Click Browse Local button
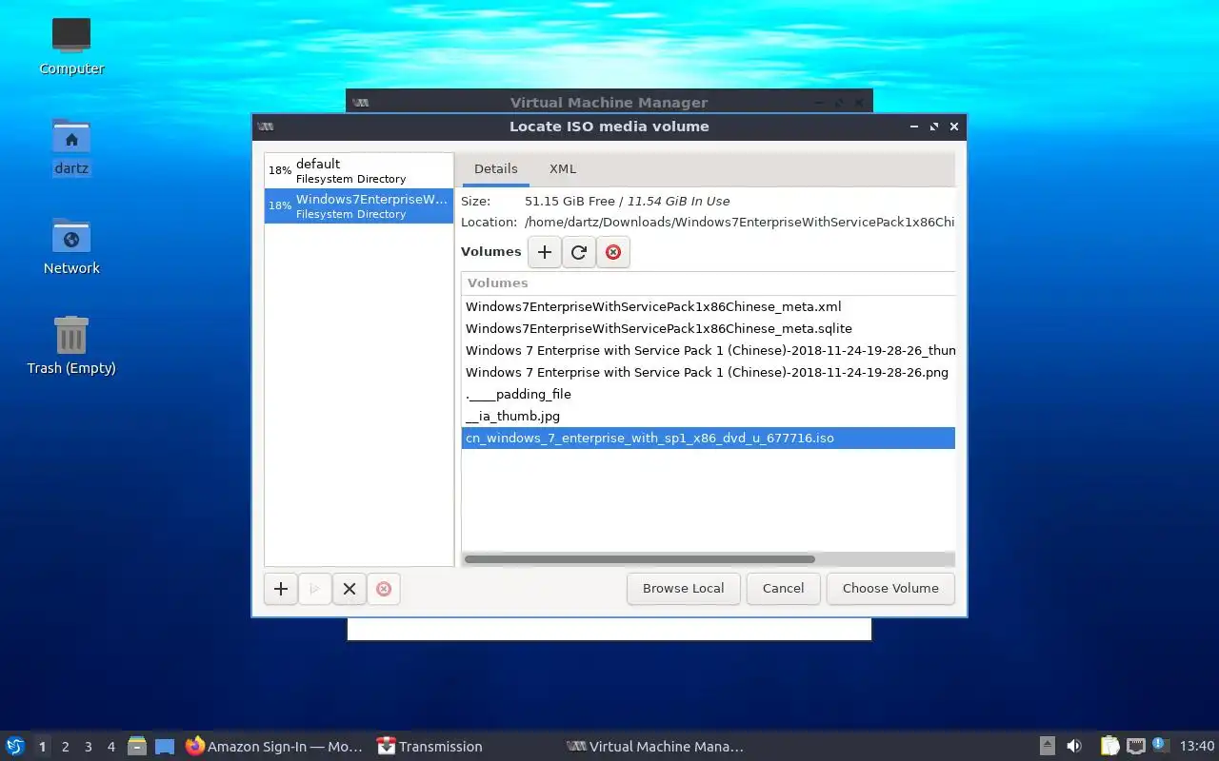 point(684,589)
